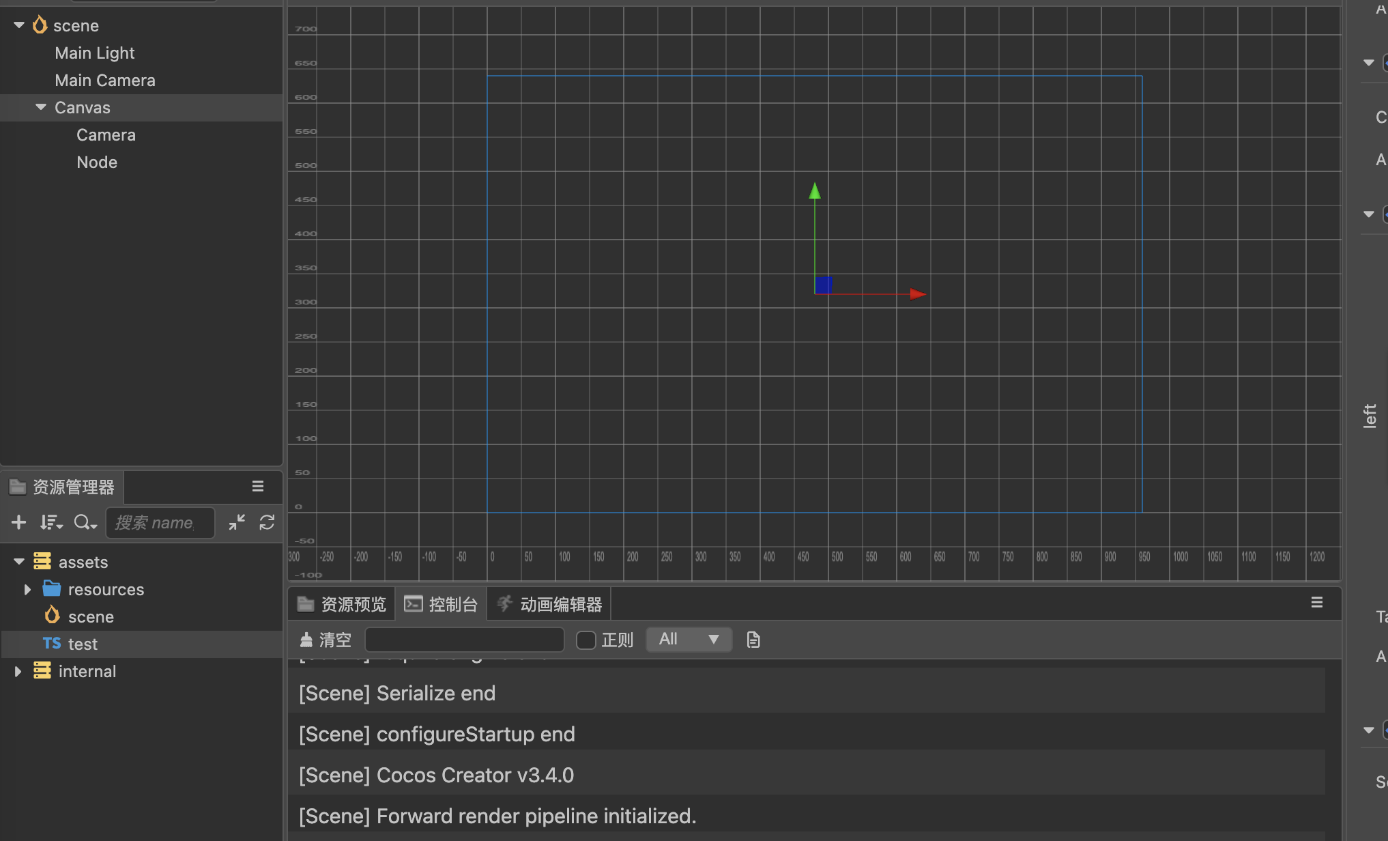Open the console log file icon
The height and width of the screenshot is (841, 1388).
point(753,640)
